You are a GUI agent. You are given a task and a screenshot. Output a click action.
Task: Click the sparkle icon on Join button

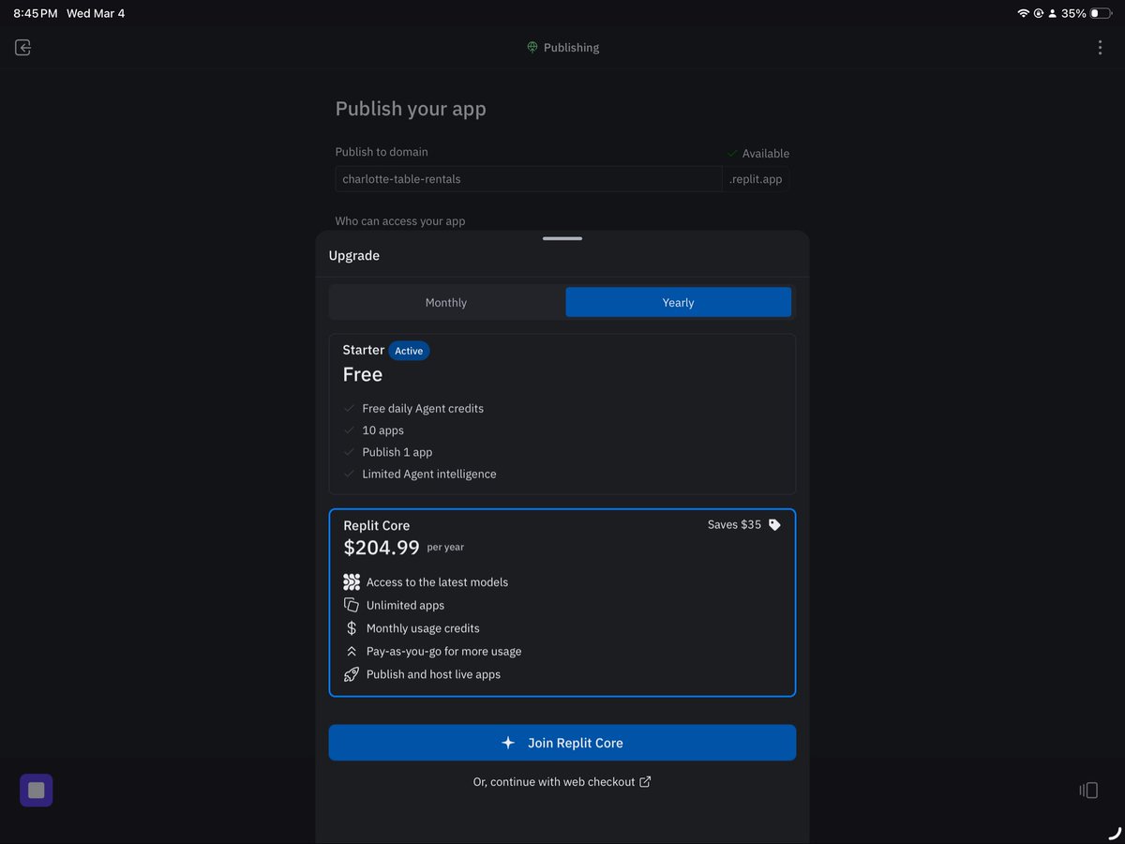508,743
